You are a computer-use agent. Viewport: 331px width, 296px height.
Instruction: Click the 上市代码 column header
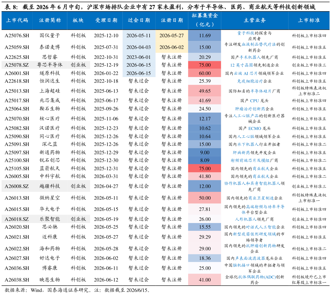pyautogui.click(x=17, y=20)
